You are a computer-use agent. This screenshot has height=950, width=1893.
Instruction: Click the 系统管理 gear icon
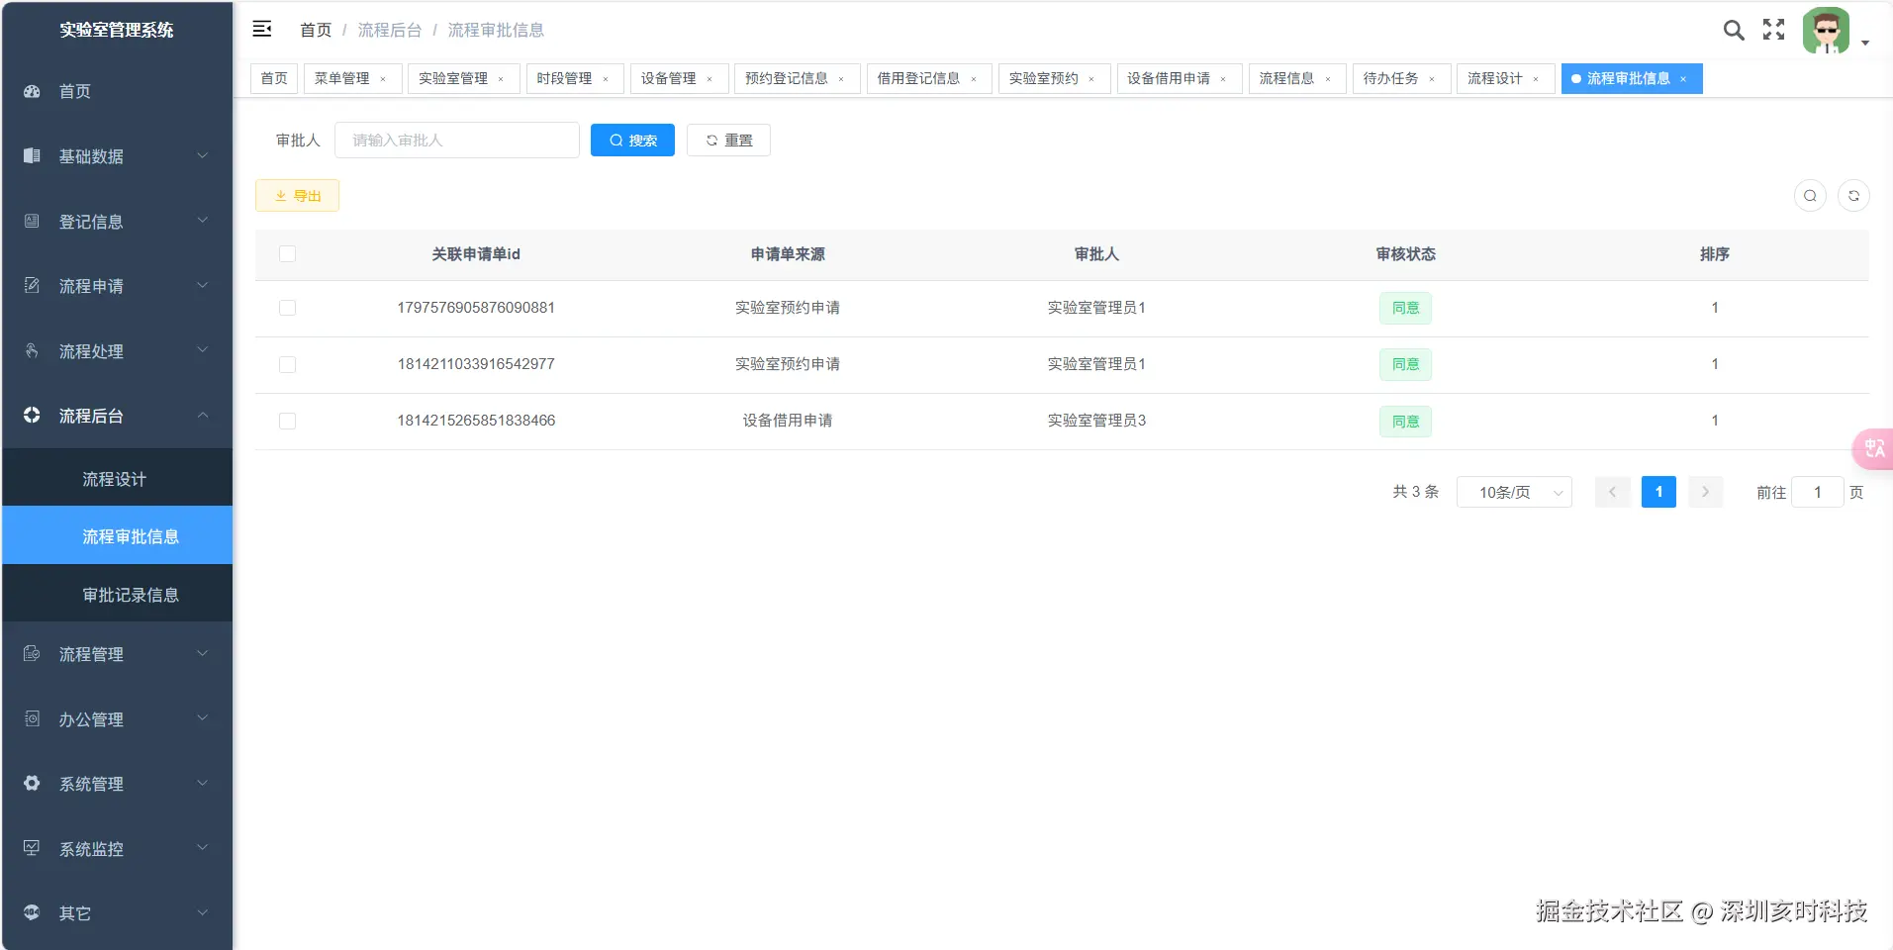(x=32, y=784)
